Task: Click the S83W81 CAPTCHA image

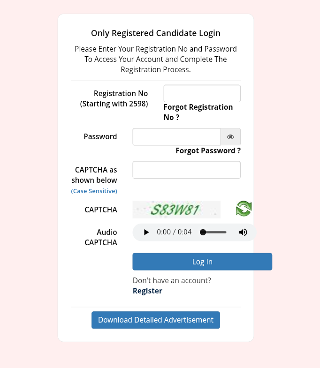Action: coord(176,209)
